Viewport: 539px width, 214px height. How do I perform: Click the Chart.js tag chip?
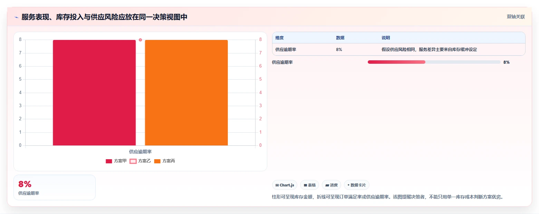tap(285, 185)
